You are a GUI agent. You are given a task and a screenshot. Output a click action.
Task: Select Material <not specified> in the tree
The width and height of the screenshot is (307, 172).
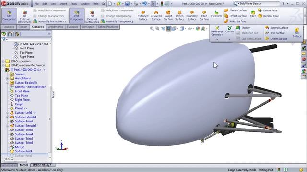coord(28,87)
